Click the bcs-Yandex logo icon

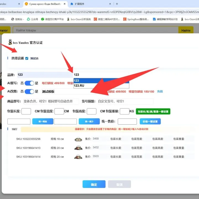pyautogui.click(x=10, y=42)
